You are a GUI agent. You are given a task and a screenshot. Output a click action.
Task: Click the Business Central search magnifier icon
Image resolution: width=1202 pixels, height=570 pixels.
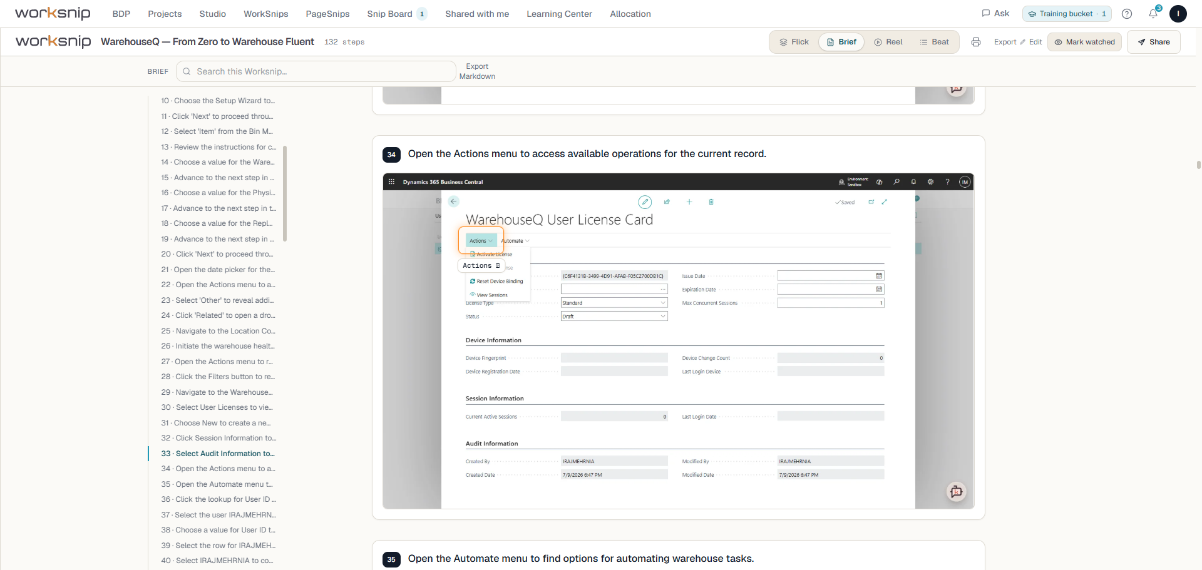(896, 182)
